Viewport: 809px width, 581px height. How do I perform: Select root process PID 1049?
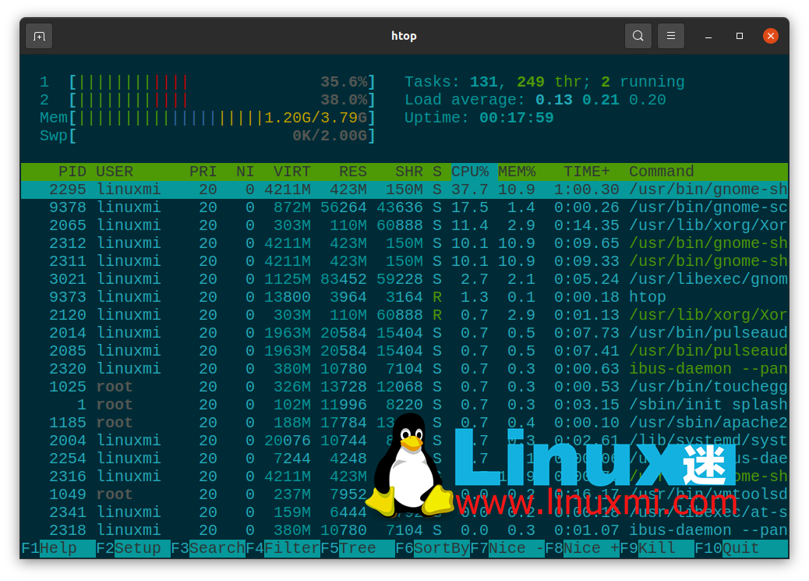[x=404, y=494]
